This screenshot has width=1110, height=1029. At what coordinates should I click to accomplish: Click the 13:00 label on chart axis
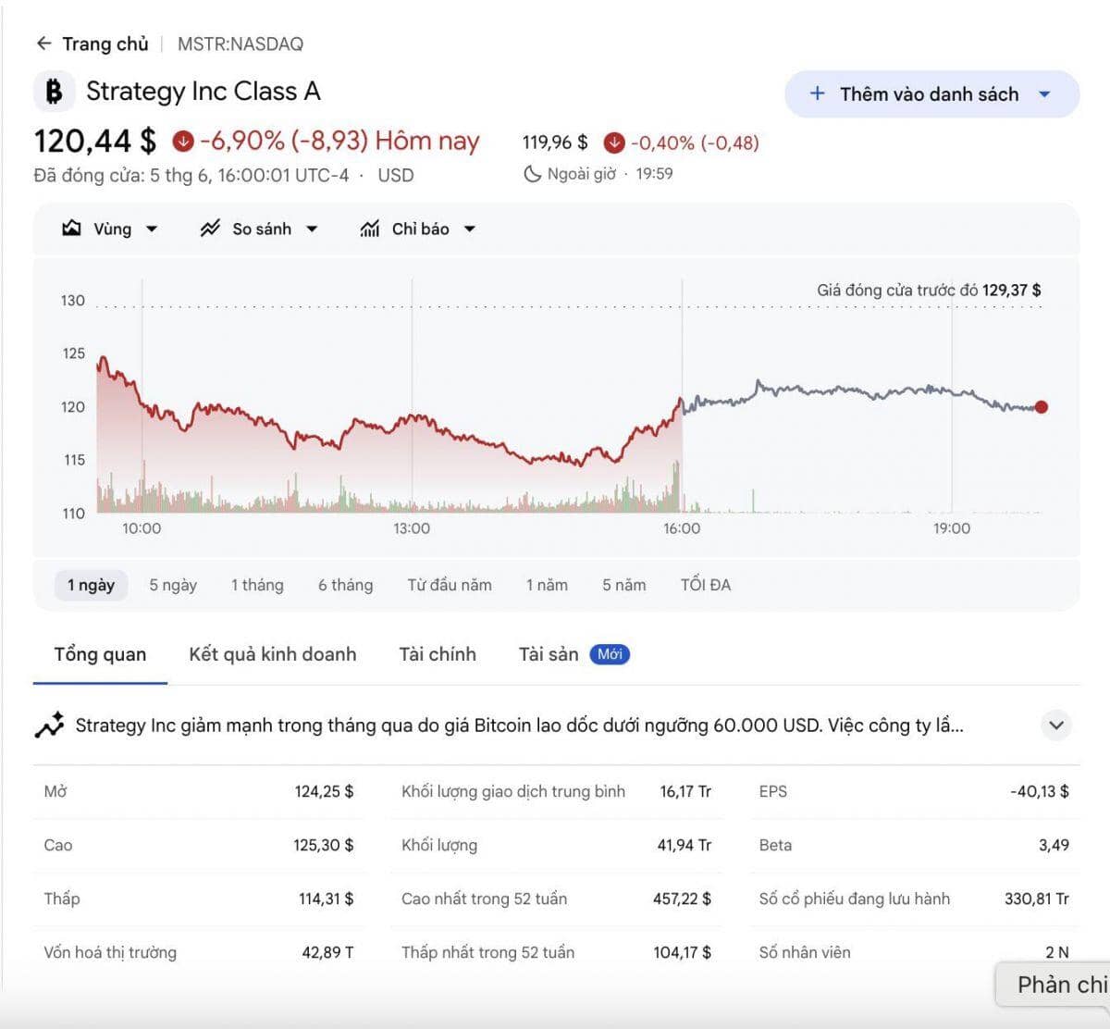pyautogui.click(x=412, y=528)
